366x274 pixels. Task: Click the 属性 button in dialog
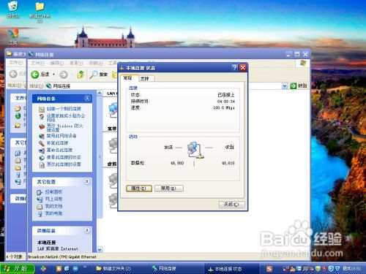click(x=139, y=189)
